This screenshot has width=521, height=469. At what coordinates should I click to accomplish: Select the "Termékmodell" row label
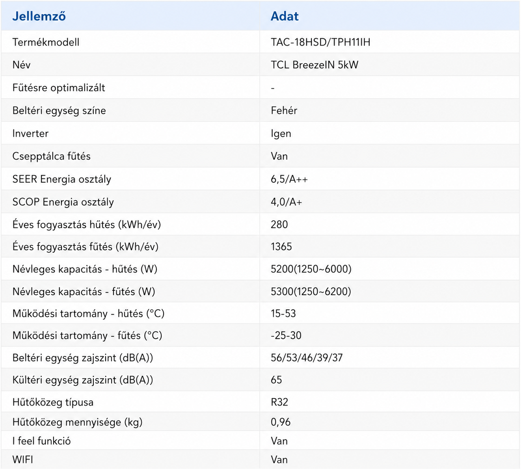point(46,42)
